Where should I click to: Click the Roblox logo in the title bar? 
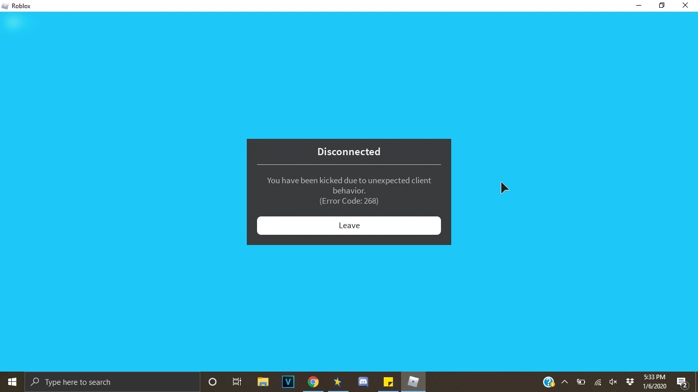pos(5,6)
